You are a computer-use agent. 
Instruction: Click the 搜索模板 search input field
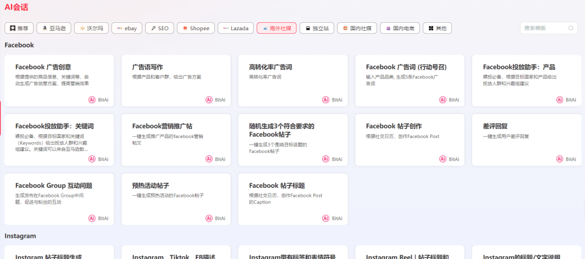tap(543, 28)
